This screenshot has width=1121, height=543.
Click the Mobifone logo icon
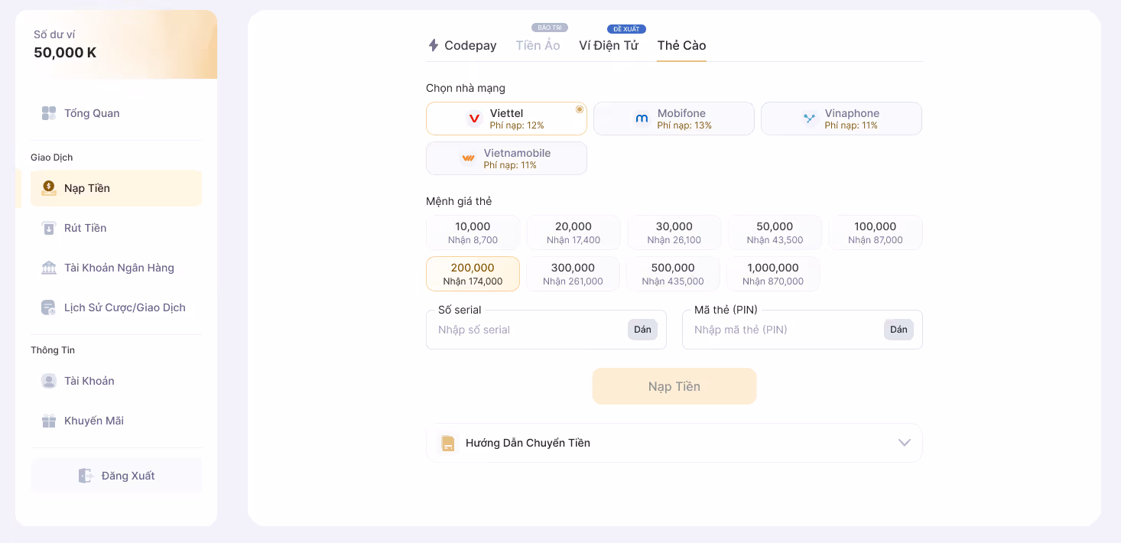click(x=642, y=119)
